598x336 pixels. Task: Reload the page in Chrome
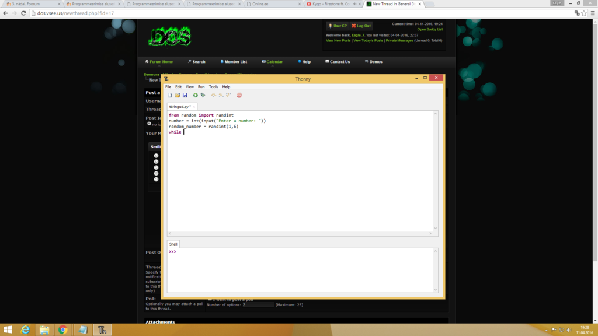[23, 13]
